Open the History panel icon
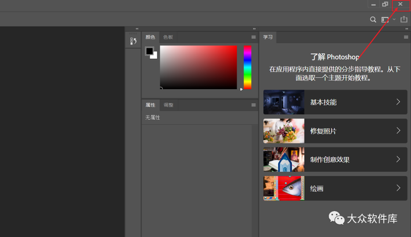 133,41
